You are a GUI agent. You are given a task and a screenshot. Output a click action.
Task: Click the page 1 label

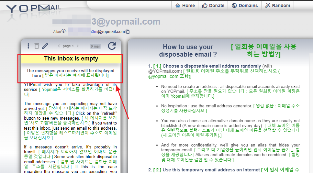click(68, 46)
